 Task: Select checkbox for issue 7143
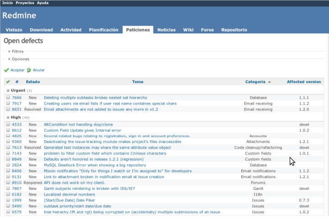8,153
